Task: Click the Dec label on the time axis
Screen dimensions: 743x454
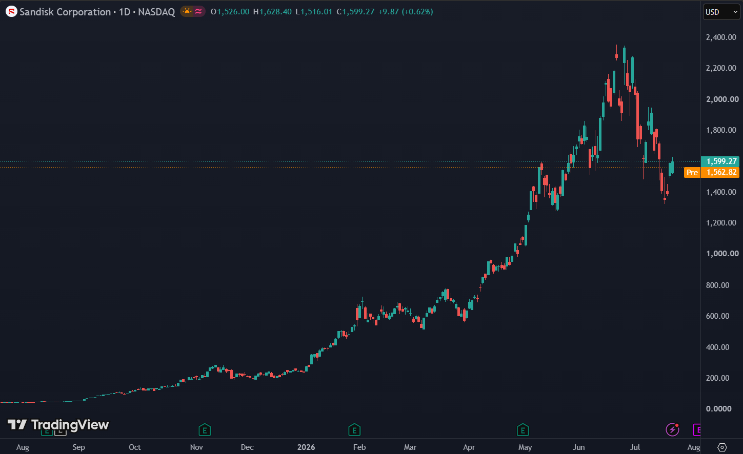Action: tap(247, 447)
